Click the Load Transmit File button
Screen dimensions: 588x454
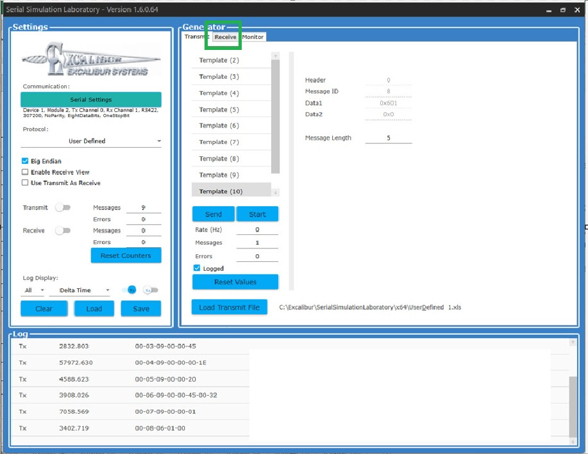click(x=229, y=307)
